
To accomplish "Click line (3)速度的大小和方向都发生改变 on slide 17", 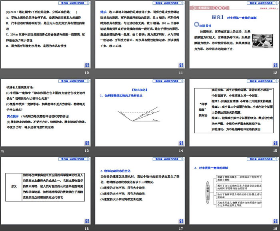I will pyautogui.click(x=122, y=199).
